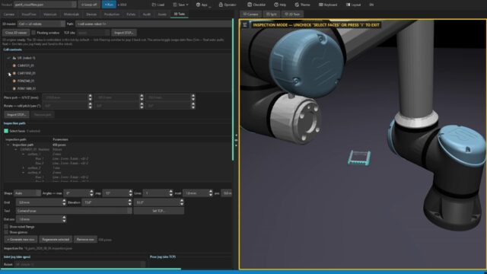This screenshot has height=274, width=487.
Task: Enable the Floating window checkbox
Action: [33, 33]
